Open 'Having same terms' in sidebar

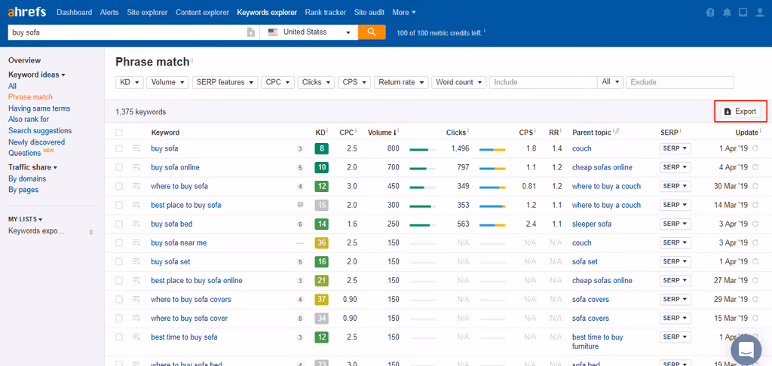39,108
